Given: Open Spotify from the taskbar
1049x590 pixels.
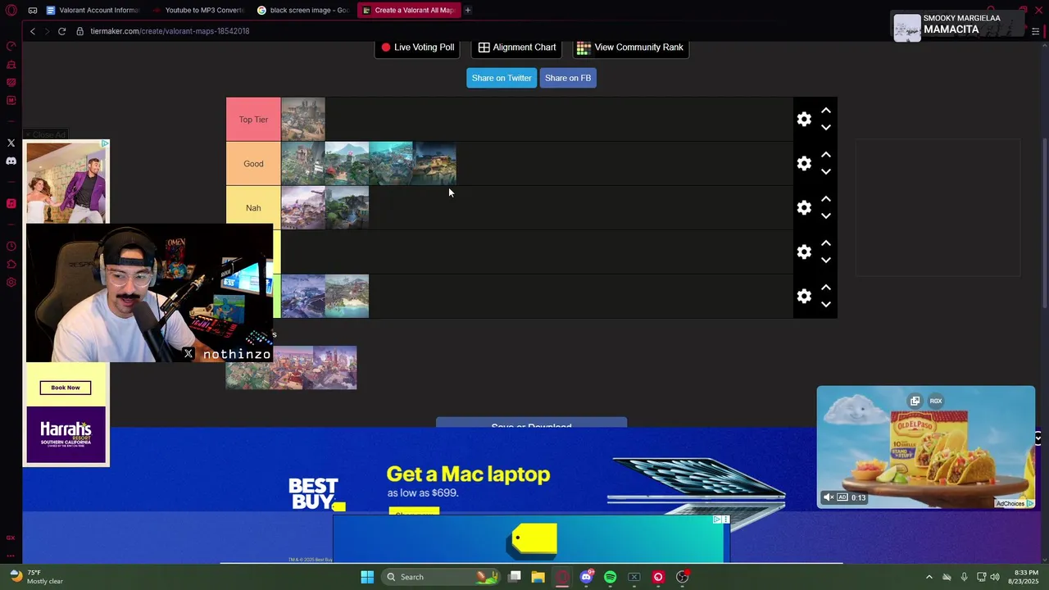Looking at the screenshot, I should pyautogui.click(x=610, y=577).
